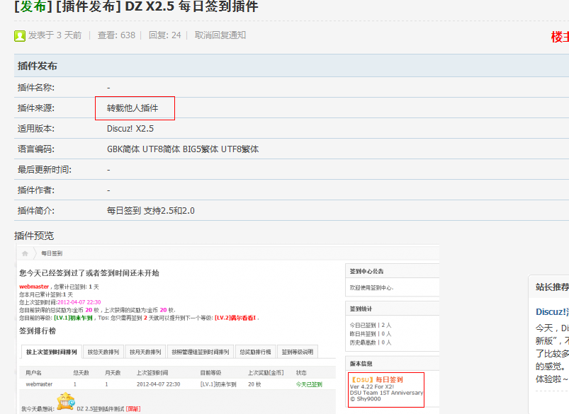
Task: Click the plugin preview screenshot's "您今天已经签到过了" heading
Action: 89,273
